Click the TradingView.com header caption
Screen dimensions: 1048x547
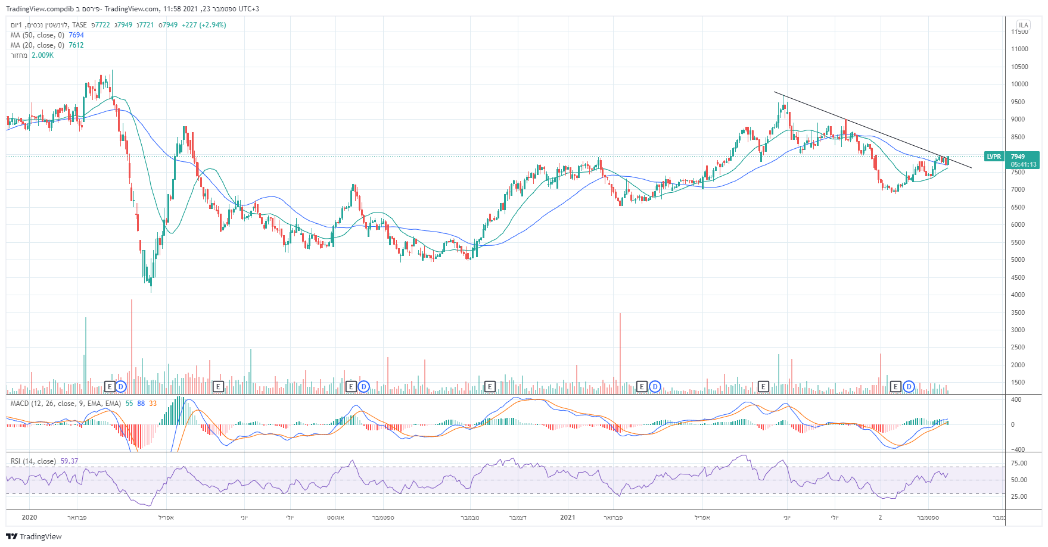[132, 9]
